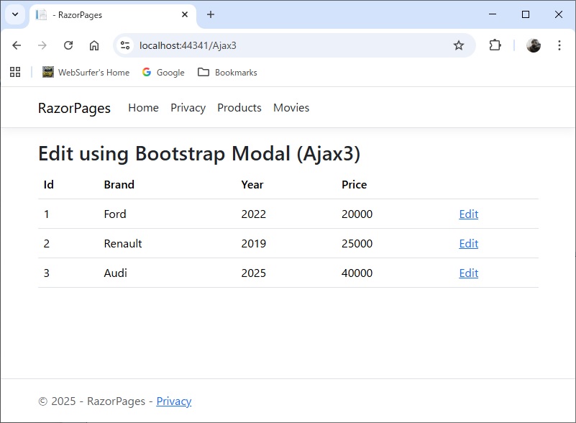Go to the browser home page

[94, 45]
